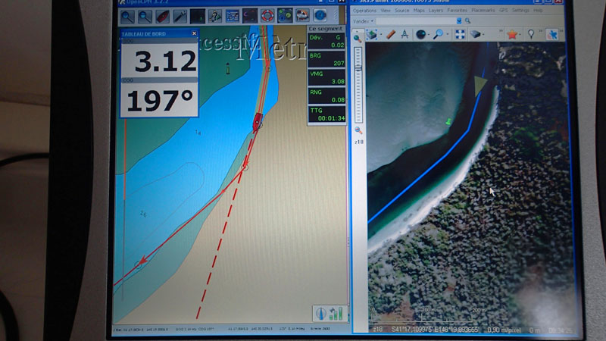Click the red boat marker on the chart
Viewport: 606px width, 341px height.
pyautogui.click(x=257, y=122)
